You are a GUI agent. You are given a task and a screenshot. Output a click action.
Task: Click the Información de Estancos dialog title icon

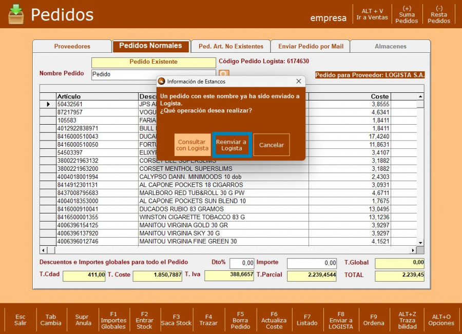click(x=162, y=81)
